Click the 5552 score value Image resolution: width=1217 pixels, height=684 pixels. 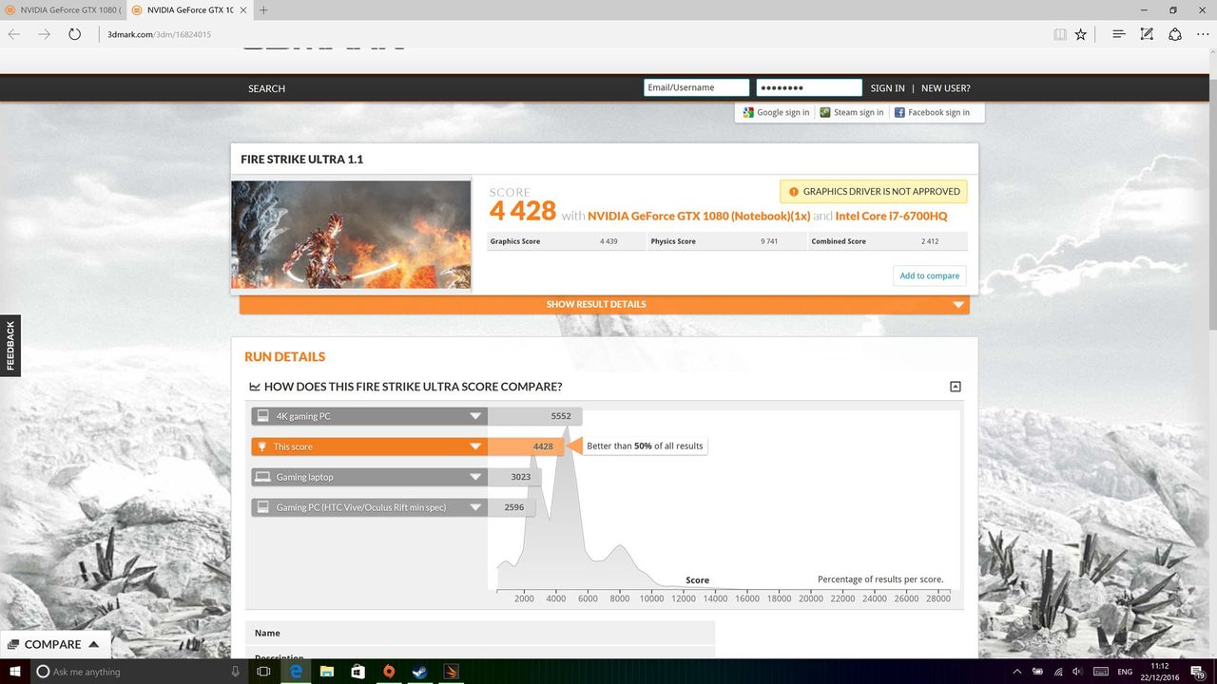coord(561,416)
